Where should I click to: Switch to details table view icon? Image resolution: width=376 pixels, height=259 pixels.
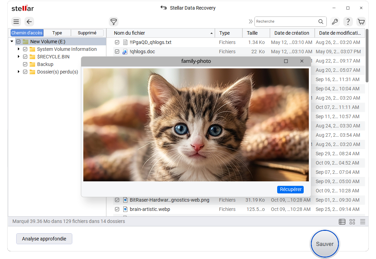tap(342, 222)
